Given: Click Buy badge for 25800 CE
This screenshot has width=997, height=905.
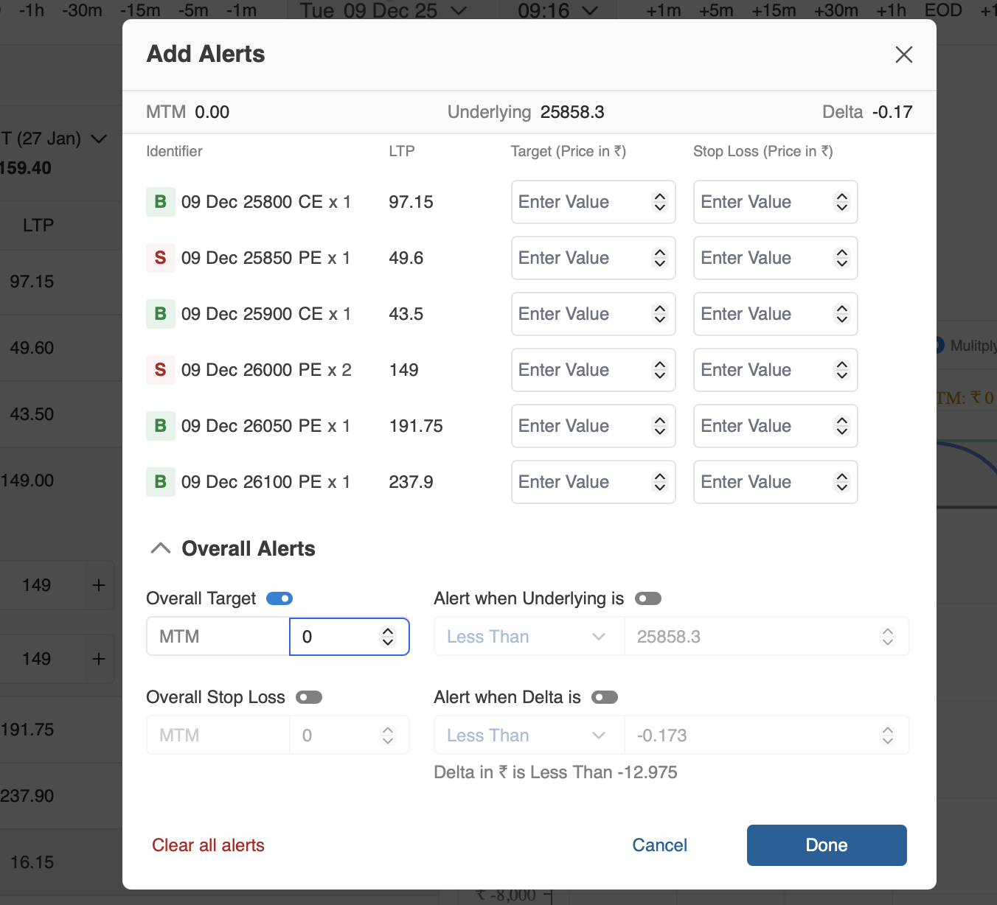Looking at the screenshot, I should [x=160, y=202].
